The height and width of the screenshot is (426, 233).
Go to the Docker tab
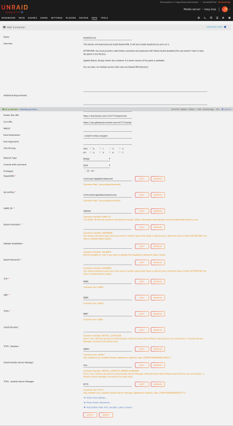pos(84,18)
